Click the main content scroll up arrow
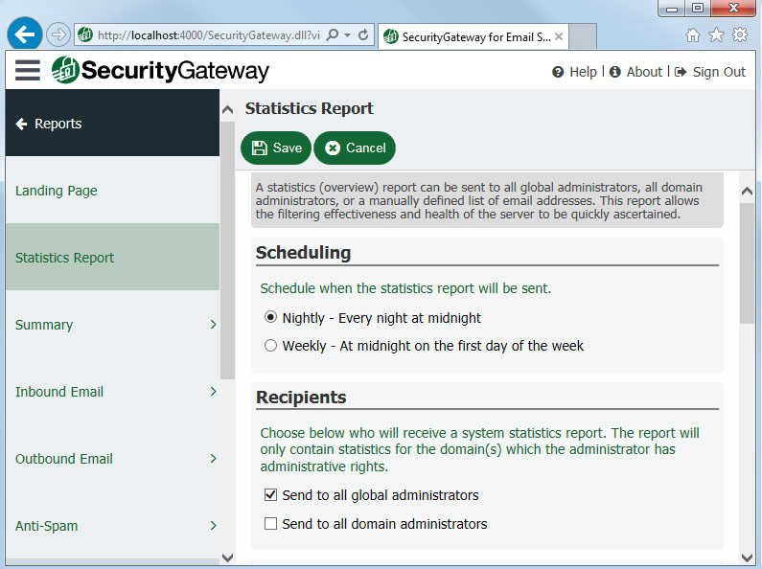The height and width of the screenshot is (569, 762). click(747, 192)
